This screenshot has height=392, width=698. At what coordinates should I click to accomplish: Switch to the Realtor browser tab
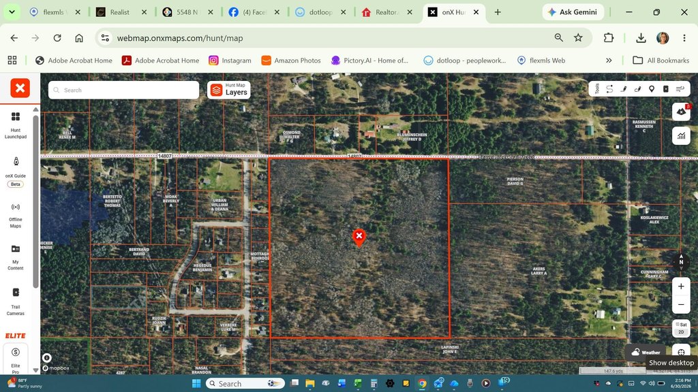(x=385, y=12)
